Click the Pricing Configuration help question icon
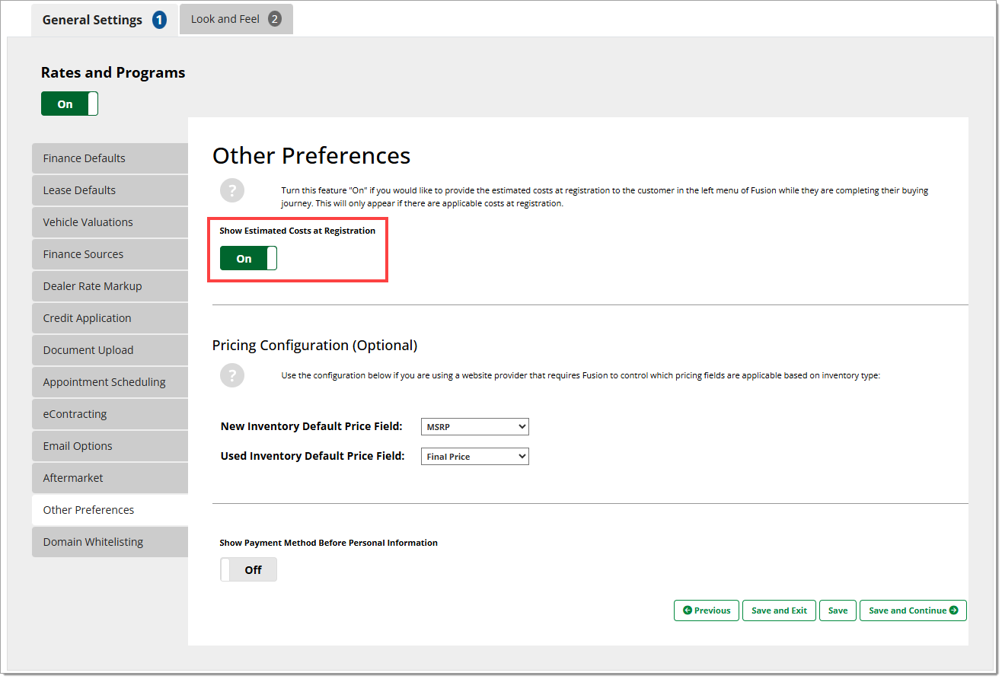The width and height of the screenshot is (1002, 679). pyautogui.click(x=232, y=375)
